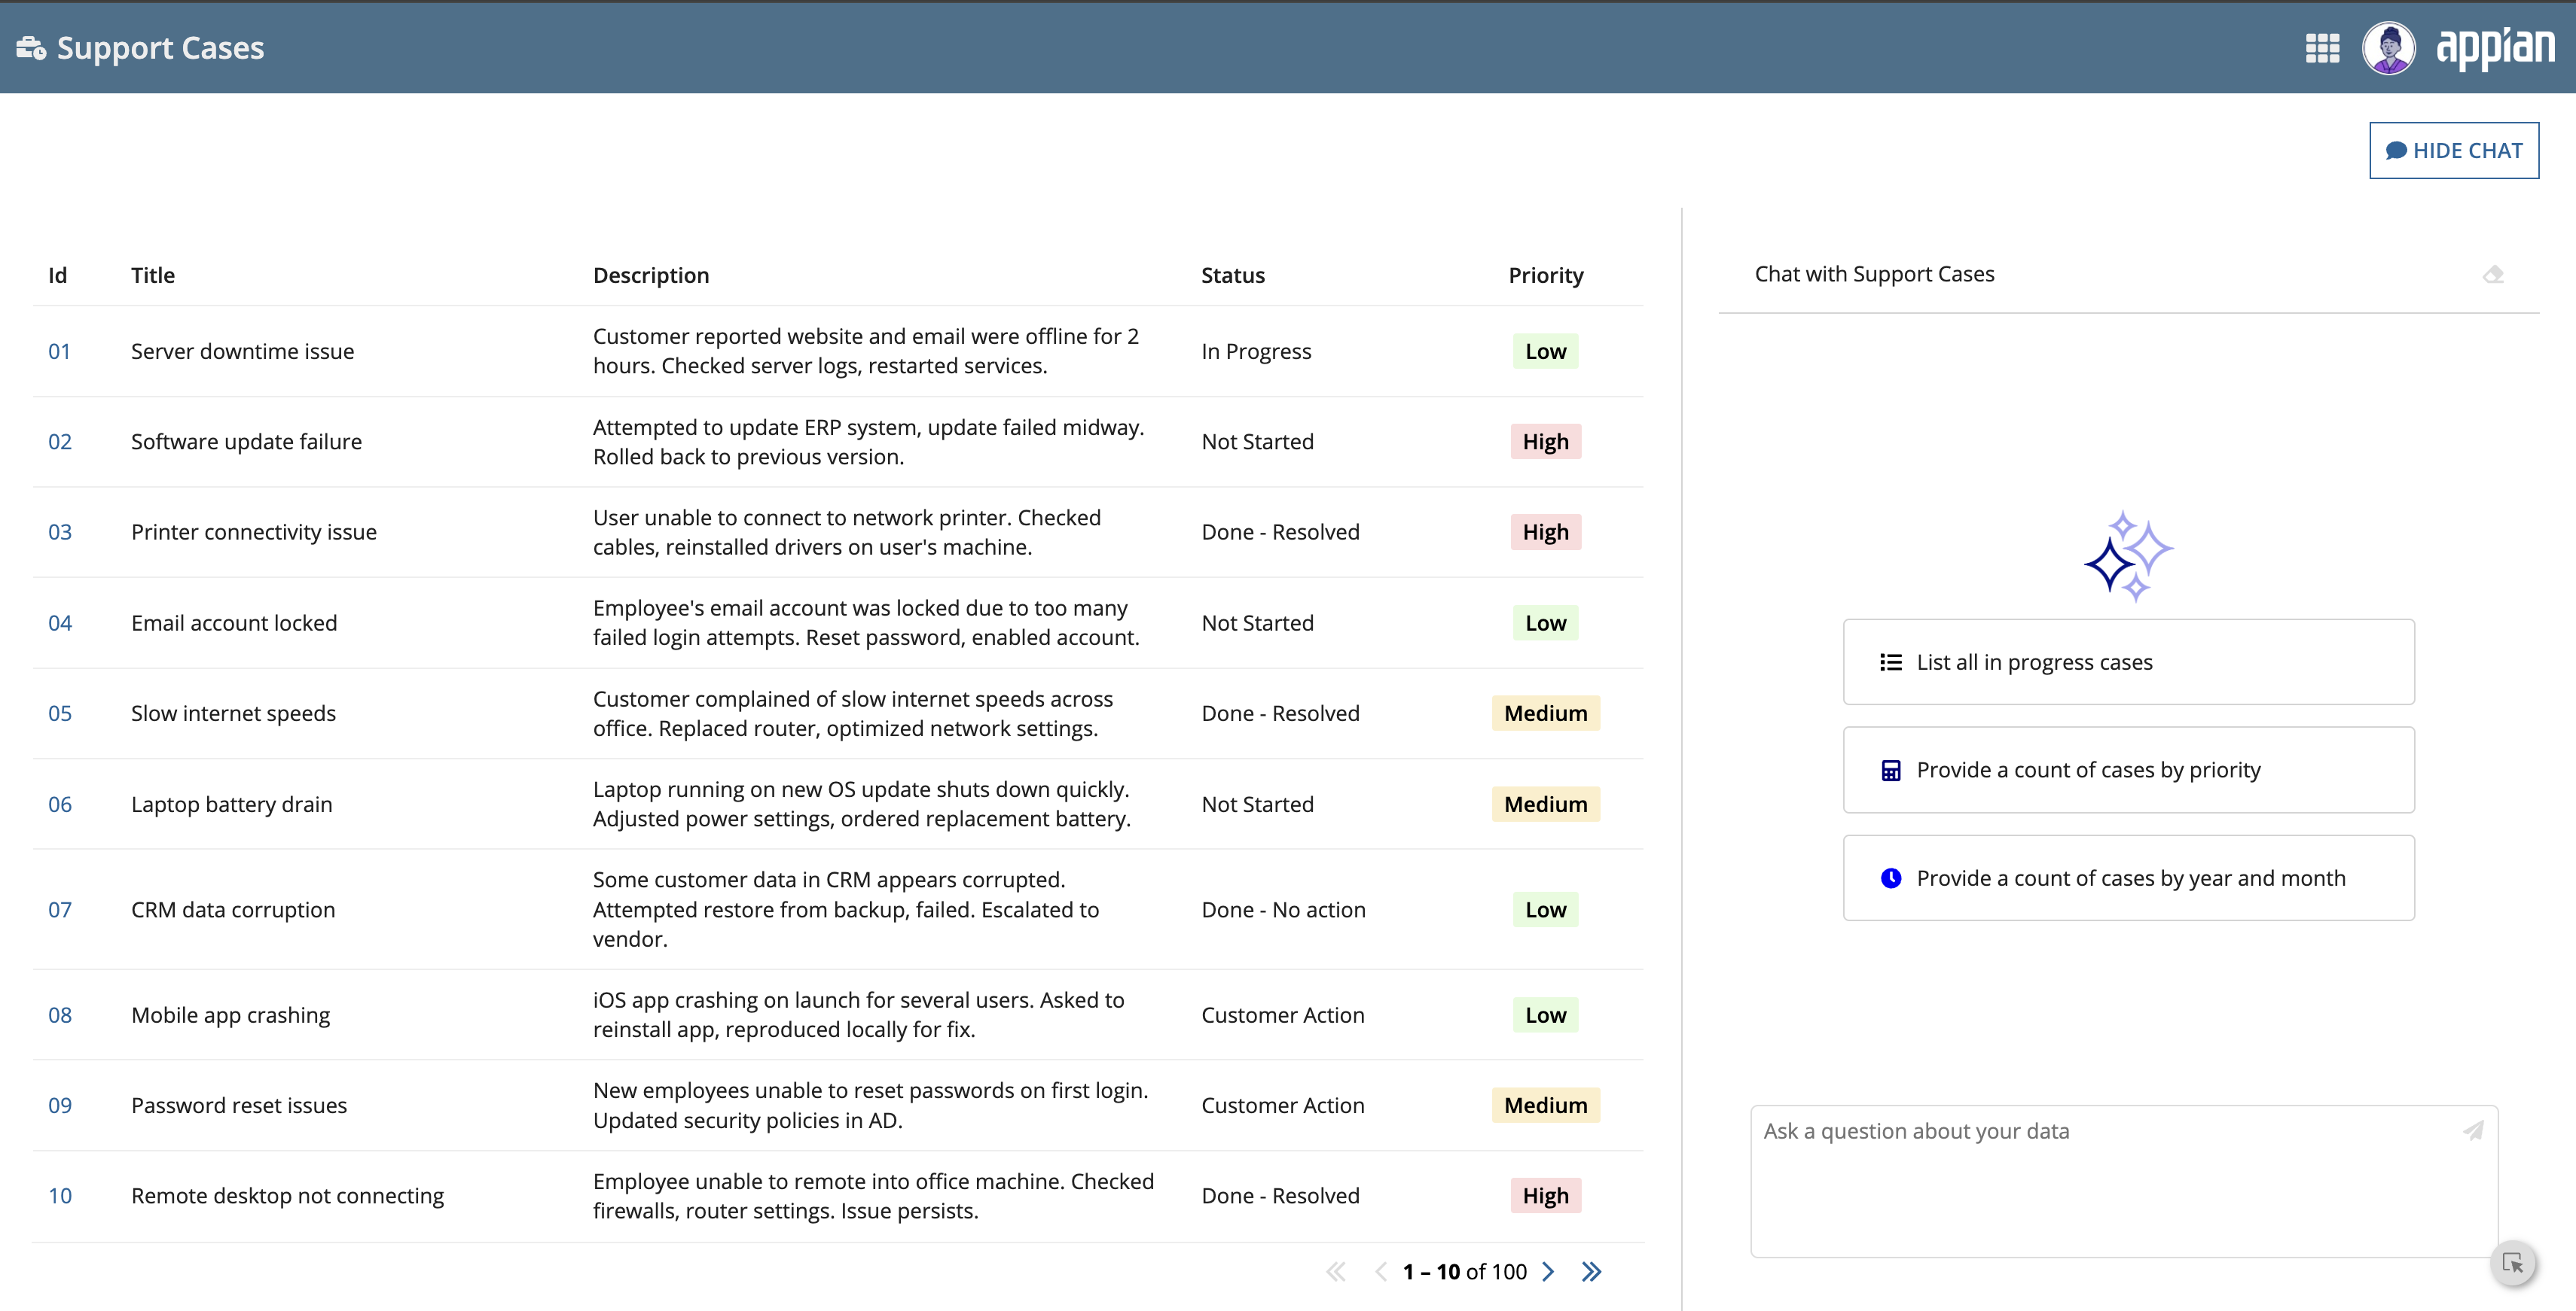The height and width of the screenshot is (1311, 2576).
Task: Open case 08 link
Action: coord(60,1015)
